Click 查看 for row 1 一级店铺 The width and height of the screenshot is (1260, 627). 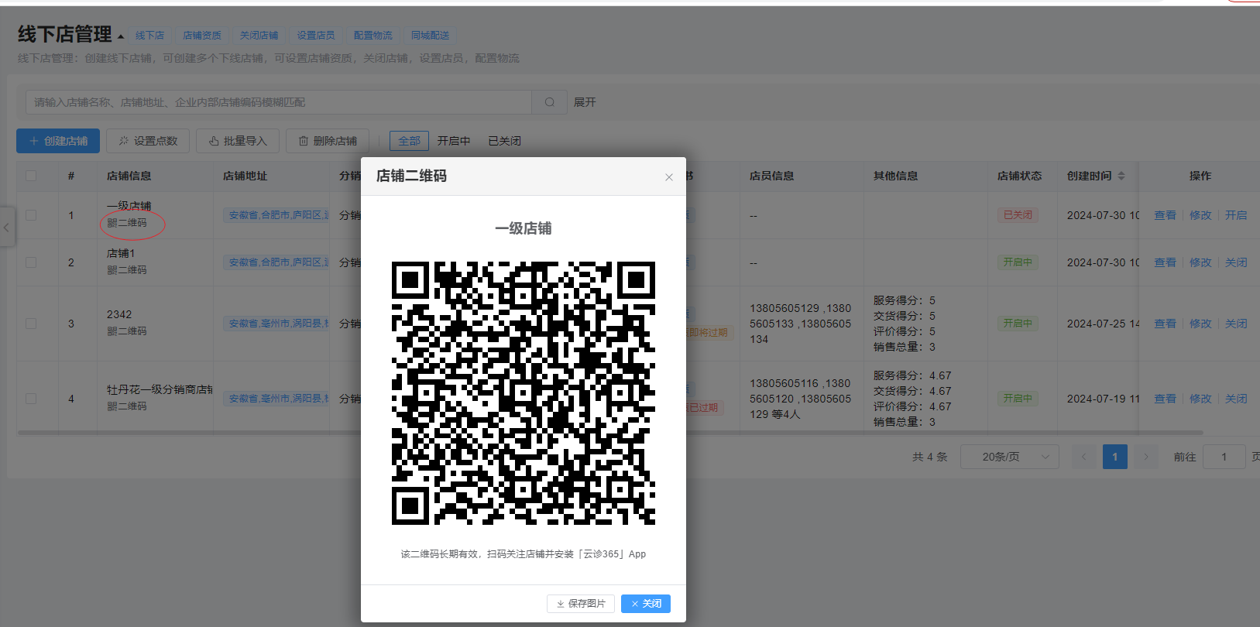(x=1165, y=215)
